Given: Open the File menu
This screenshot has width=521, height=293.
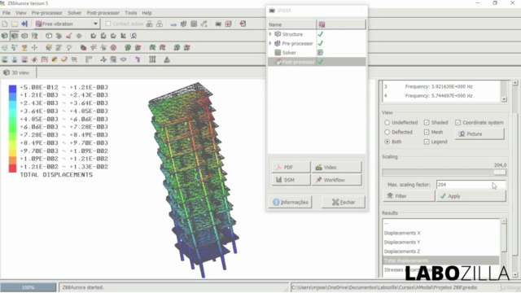Looking at the screenshot, I should click(x=7, y=13).
